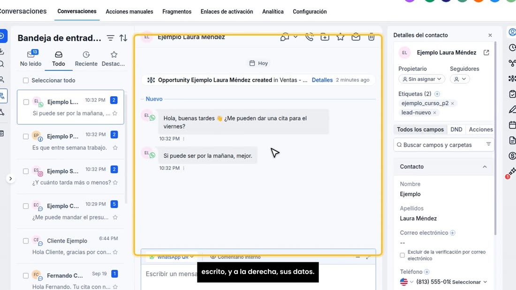Open the WhatsApp QR channel dropdown
The width and height of the screenshot is (516, 290).
click(171, 257)
